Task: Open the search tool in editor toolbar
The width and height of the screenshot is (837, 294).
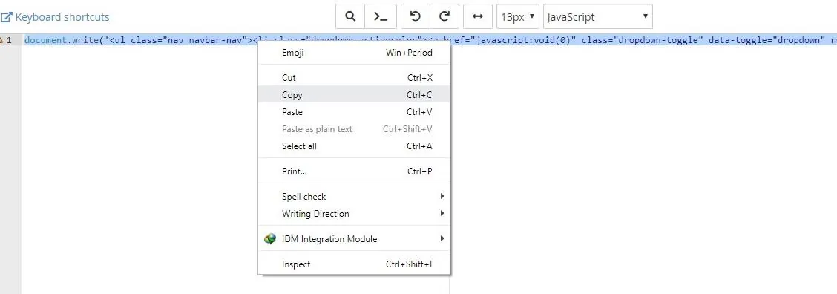Action: tap(350, 16)
